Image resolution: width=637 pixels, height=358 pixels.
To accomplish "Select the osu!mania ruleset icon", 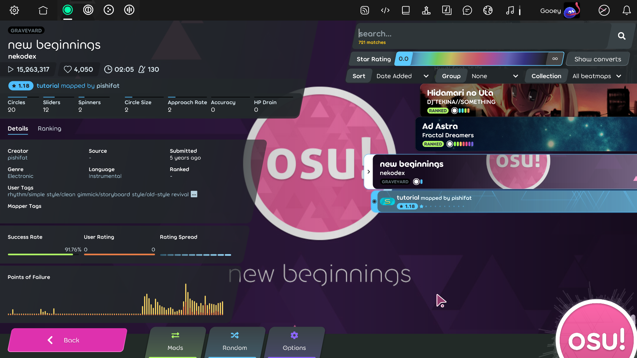I will click(x=129, y=10).
